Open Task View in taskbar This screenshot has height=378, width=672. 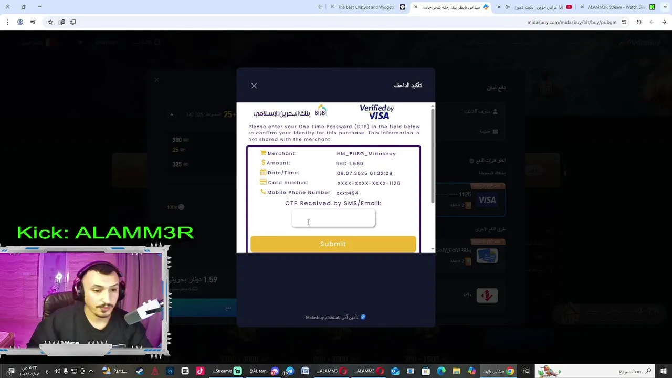tap(526, 371)
